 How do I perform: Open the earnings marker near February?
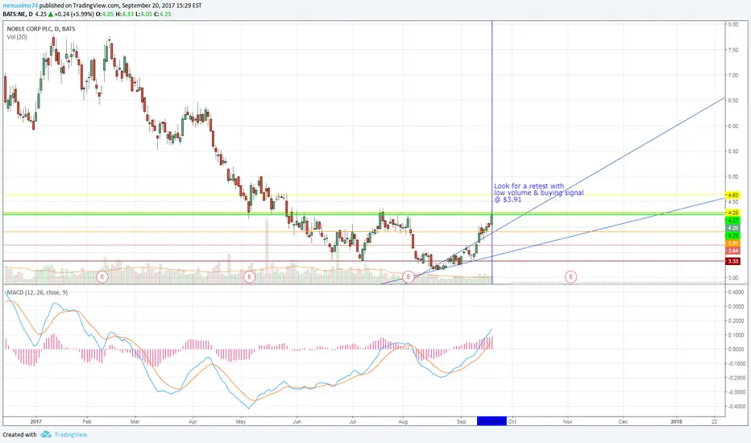[x=102, y=277]
